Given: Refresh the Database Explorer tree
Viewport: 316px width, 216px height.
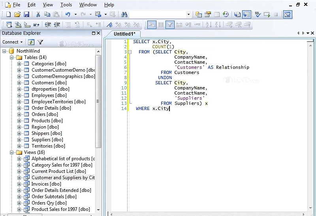Looking at the screenshot, I should click(x=31, y=42).
